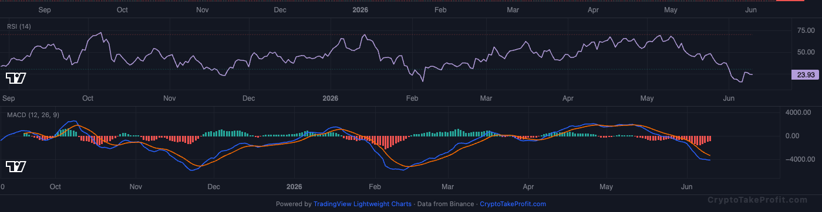Image resolution: width=822 pixels, height=212 pixels.
Task: Click 'Powered by' footer text
Action: click(x=294, y=204)
